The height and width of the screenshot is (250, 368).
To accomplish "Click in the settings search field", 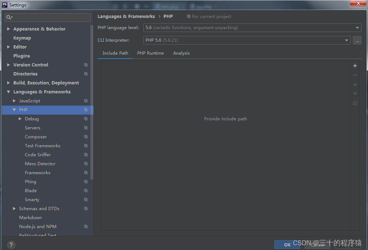I will coord(48,17).
